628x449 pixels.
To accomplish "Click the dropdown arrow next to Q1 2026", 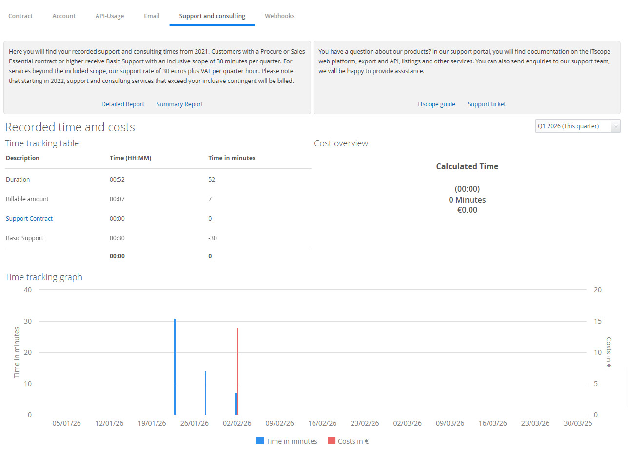I will [x=615, y=126].
